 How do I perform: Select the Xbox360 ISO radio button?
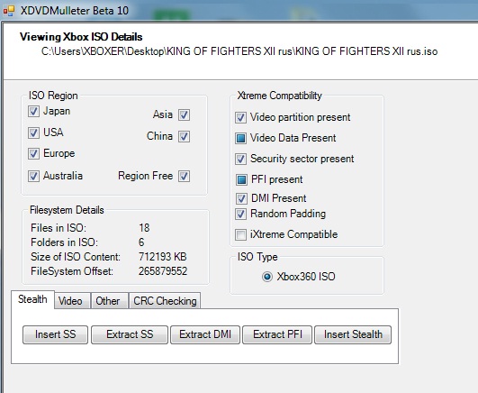[x=267, y=277]
